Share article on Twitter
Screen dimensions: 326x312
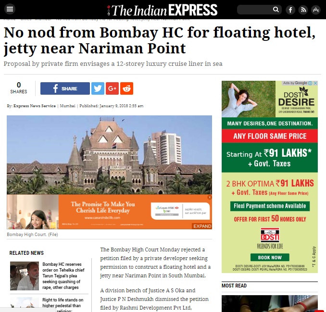[x=98, y=88]
